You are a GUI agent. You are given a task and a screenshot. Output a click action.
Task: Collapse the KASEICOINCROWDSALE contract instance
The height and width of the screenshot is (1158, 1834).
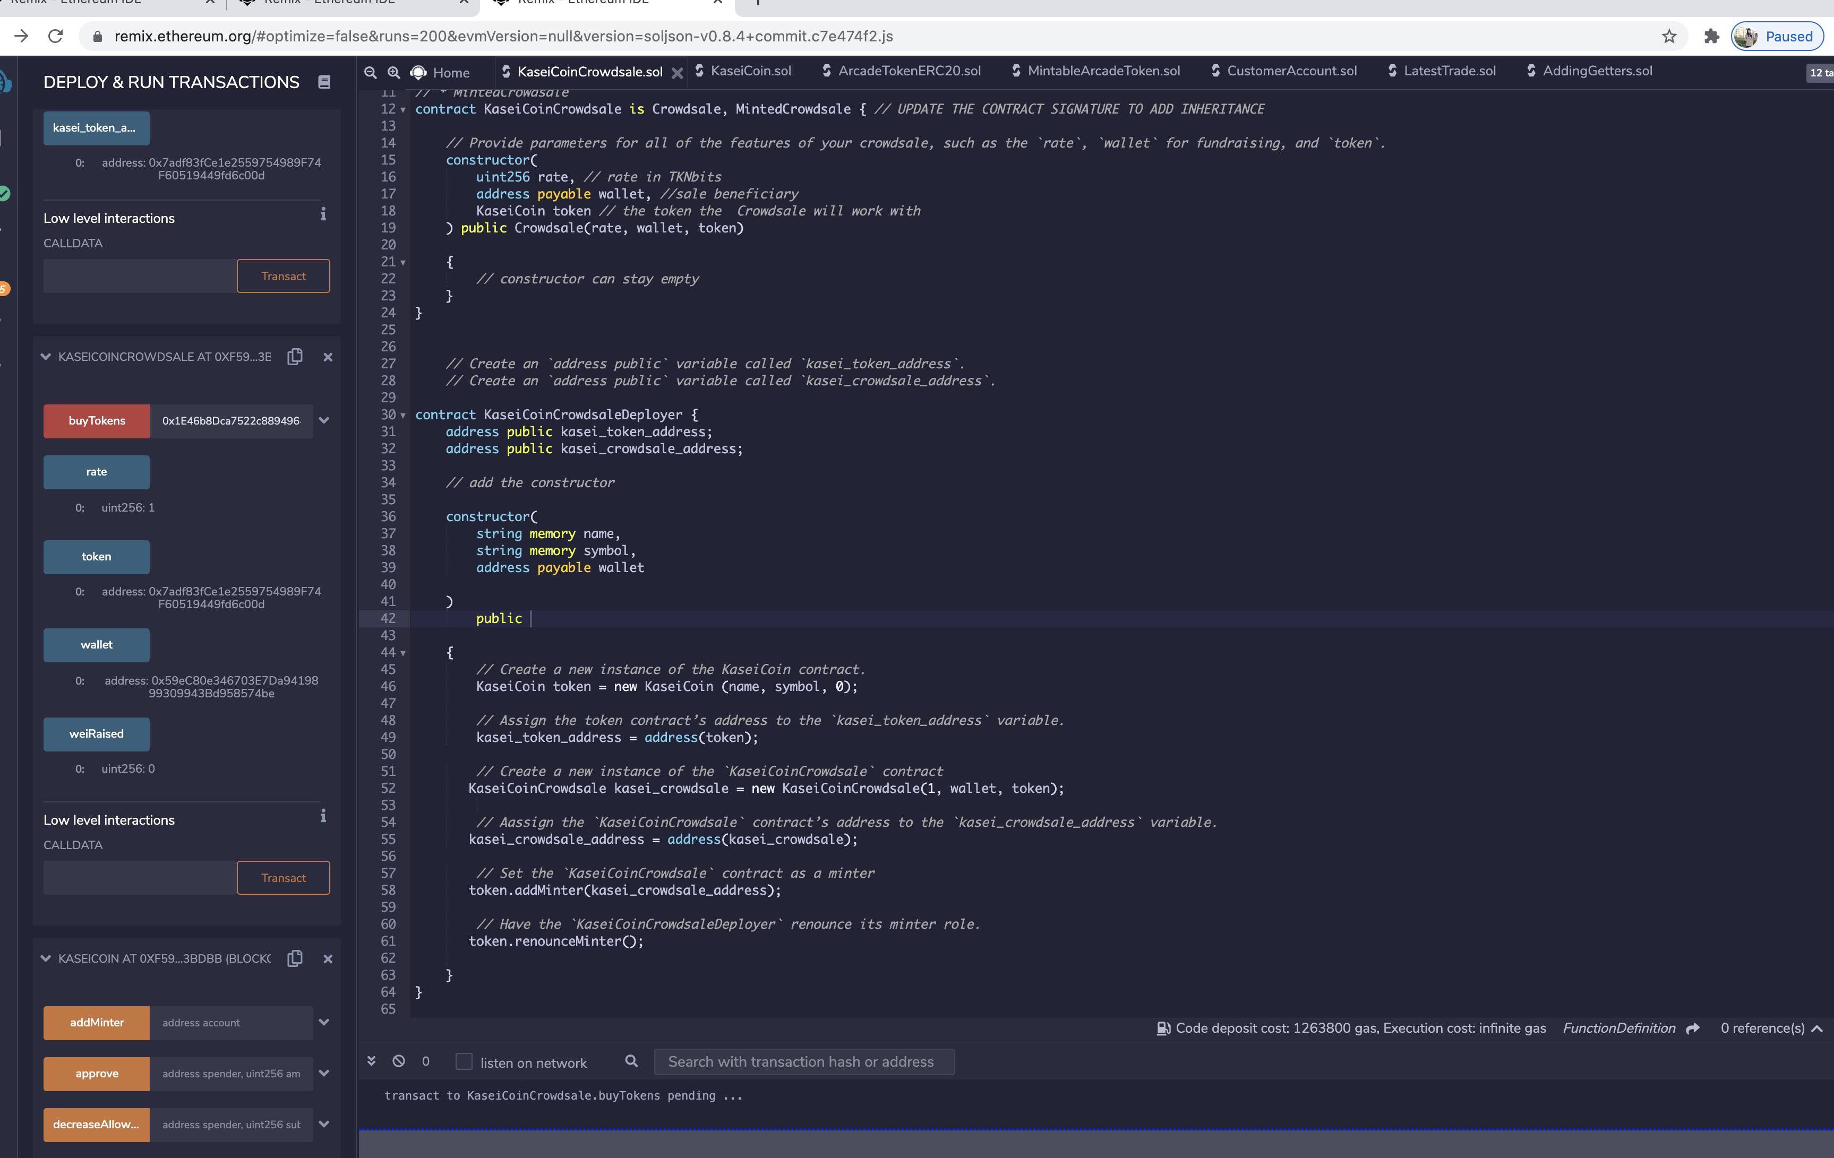click(x=46, y=356)
